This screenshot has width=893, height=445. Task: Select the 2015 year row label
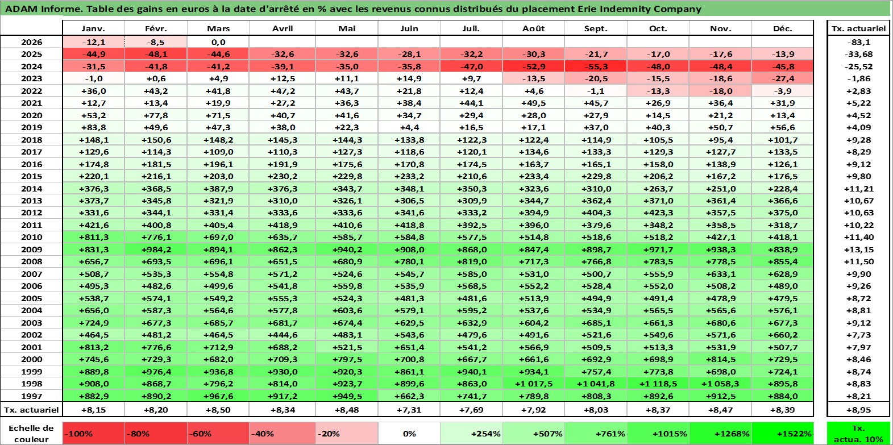point(31,176)
